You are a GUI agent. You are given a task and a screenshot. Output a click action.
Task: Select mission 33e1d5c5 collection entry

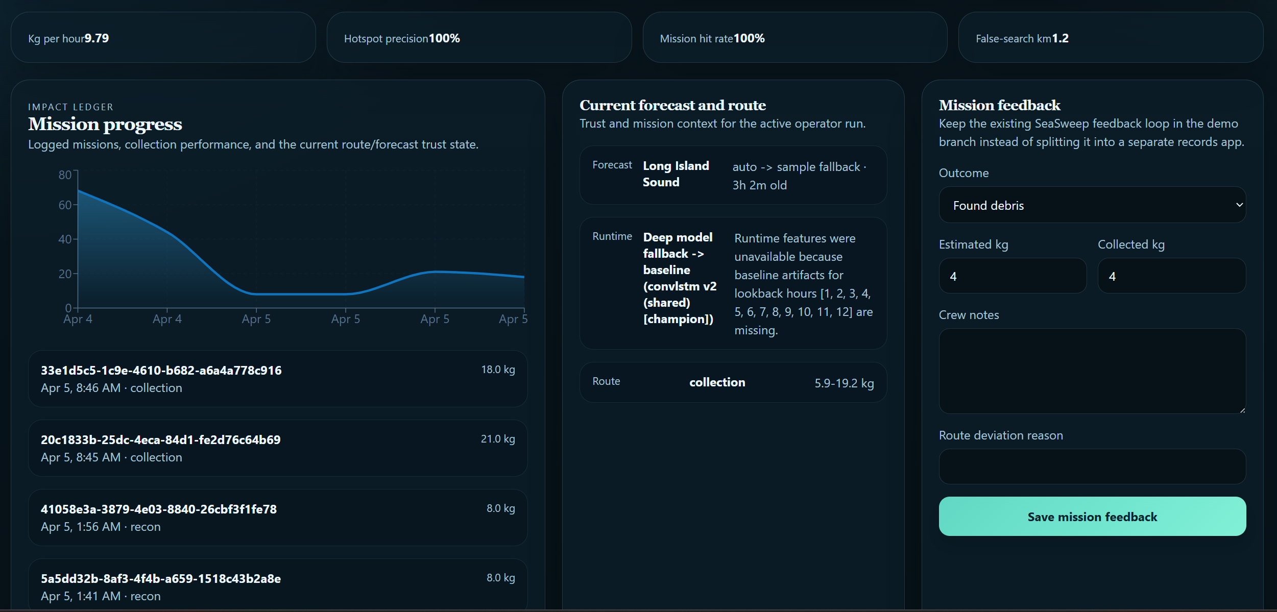click(x=277, y=379)
